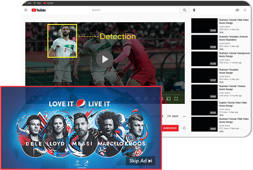Open 'Illustrator Template | Artwork' video title
This screenshot has height=170, width=253.
pyautogui.click(x=233, y=38)
